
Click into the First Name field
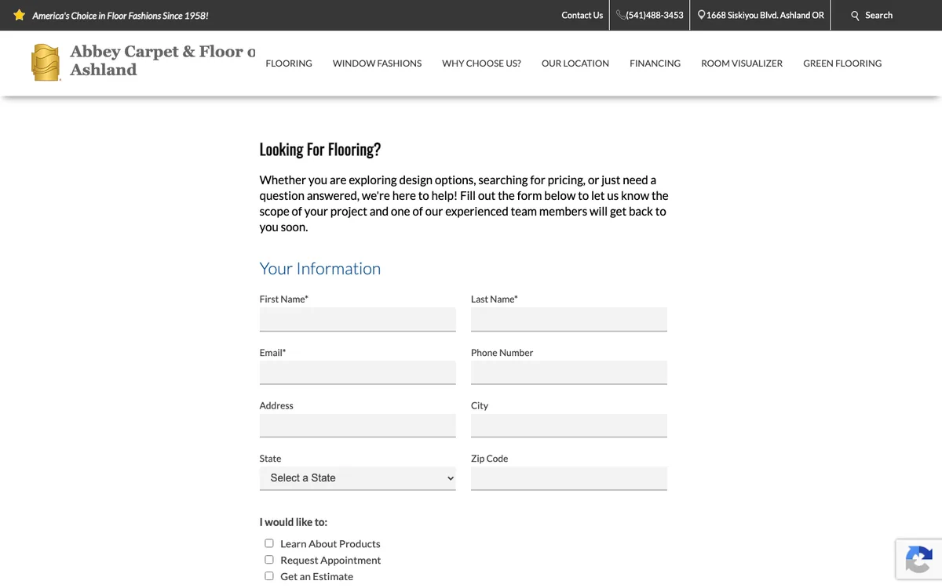click(x=357, y=319)
